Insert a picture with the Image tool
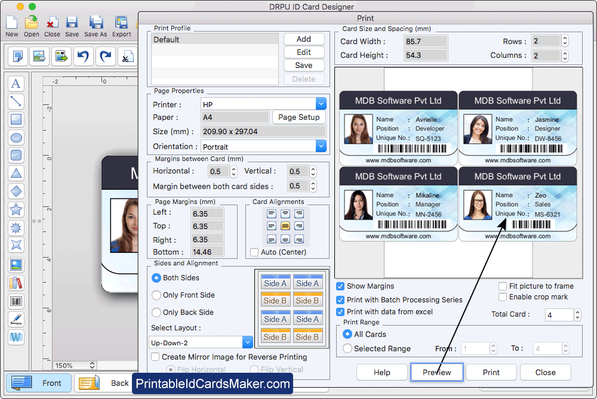Viewport: 597px width, 399px height. tap(16, 265)
